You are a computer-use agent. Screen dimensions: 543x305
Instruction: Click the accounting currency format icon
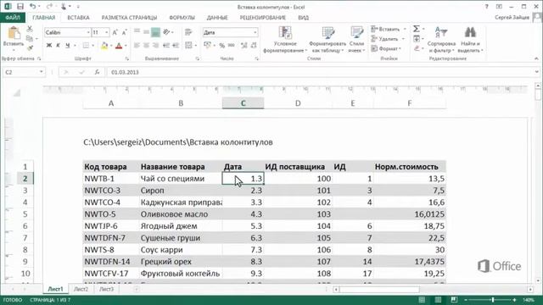207,45
